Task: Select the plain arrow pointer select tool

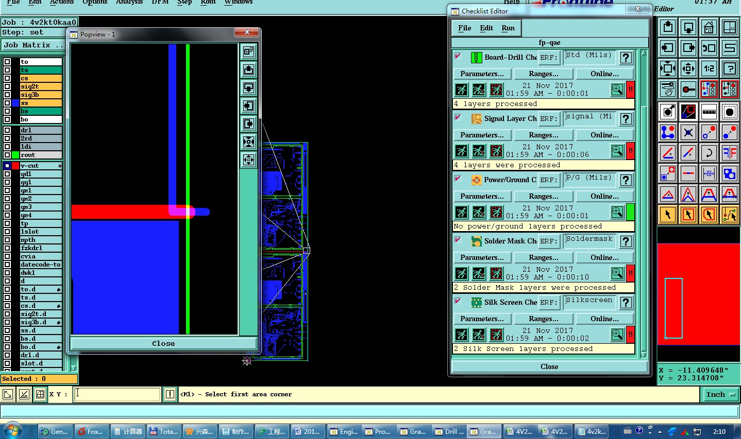Action: click(668, 214)
